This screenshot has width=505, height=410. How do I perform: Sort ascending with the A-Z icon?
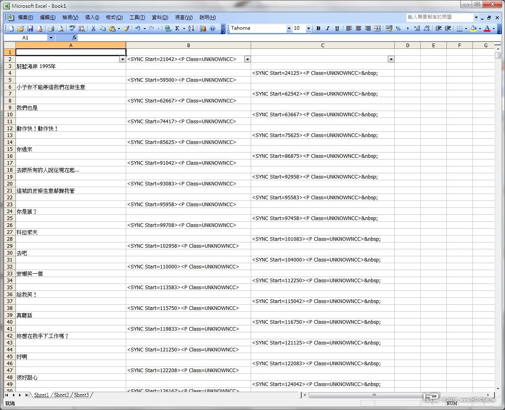tap(191, 28)
